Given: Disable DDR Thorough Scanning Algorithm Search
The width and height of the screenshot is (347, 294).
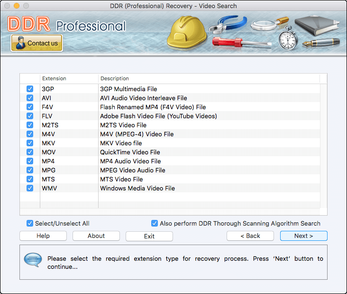Looking at the screenshot, I should coord(155,223).
